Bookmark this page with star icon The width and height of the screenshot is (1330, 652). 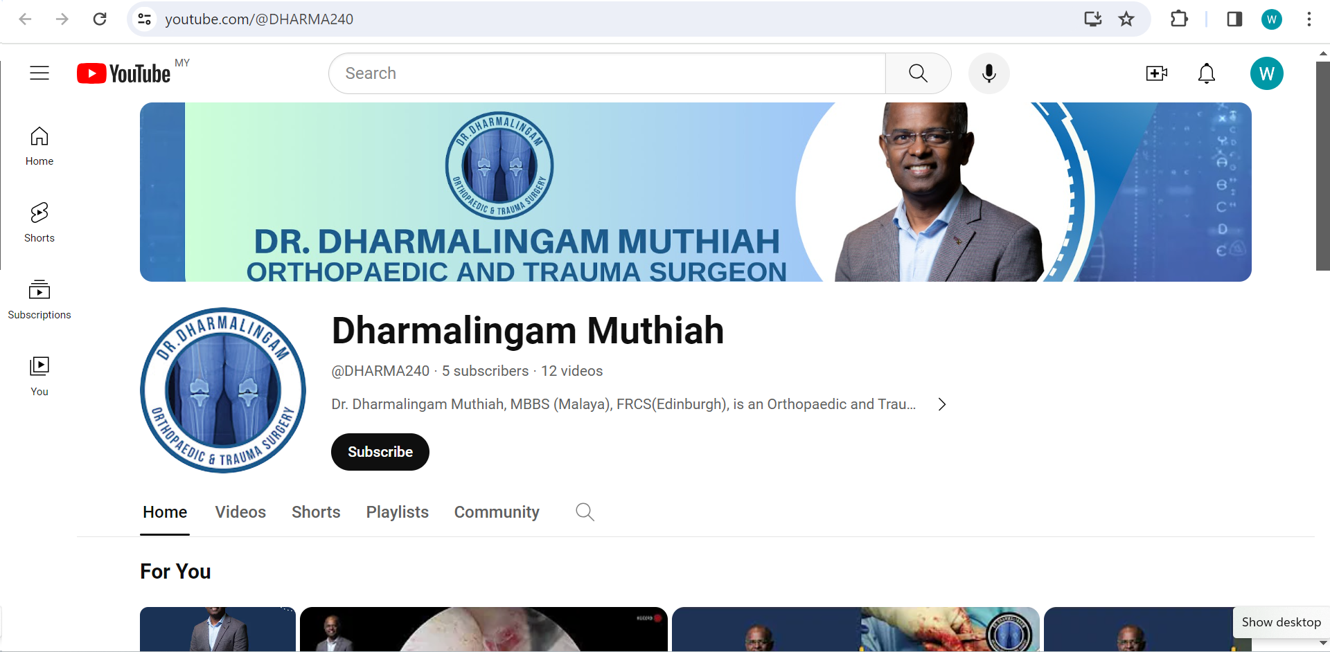[1126, 19]
